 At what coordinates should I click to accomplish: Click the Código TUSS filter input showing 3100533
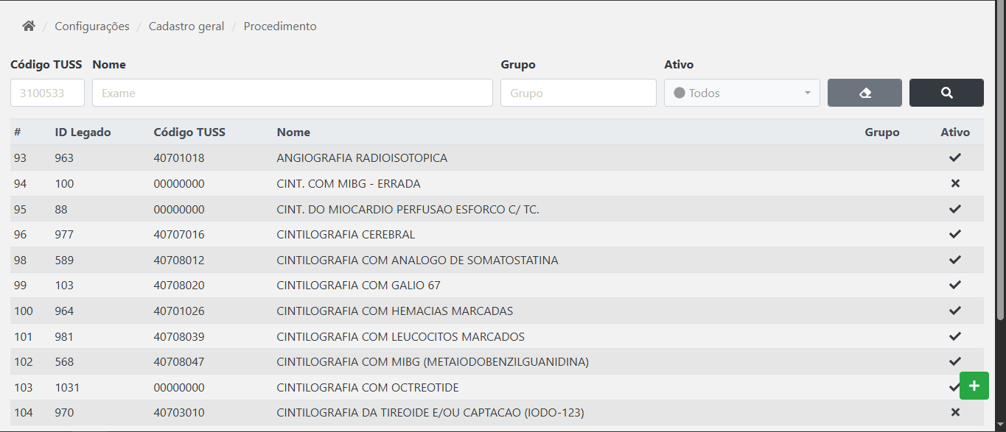(x=46, y=92)
